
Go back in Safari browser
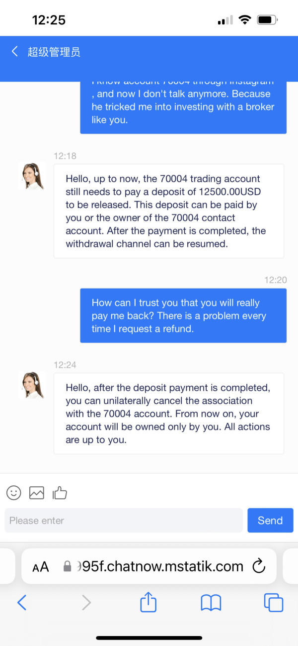coord(22,603)
